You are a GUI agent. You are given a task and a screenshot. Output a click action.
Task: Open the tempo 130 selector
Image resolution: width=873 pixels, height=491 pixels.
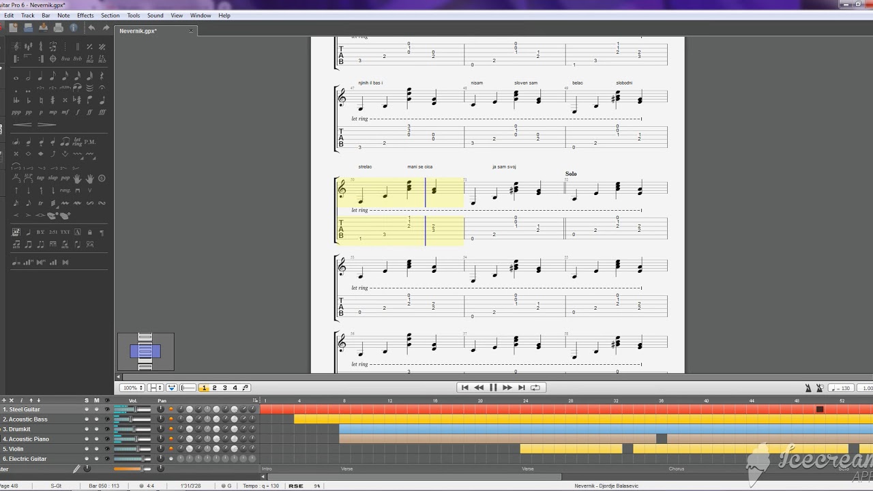pos(842,388)
